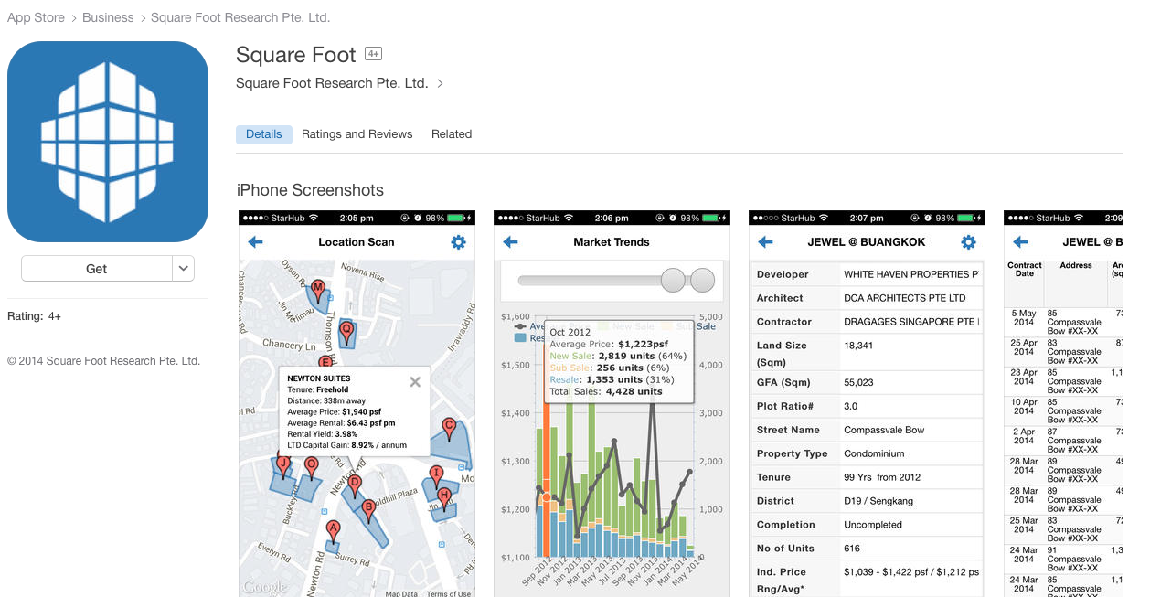The height and width of the screenshot is (597, 1150).
Task: Click the Uncompleted completion value
Action: 873,525
